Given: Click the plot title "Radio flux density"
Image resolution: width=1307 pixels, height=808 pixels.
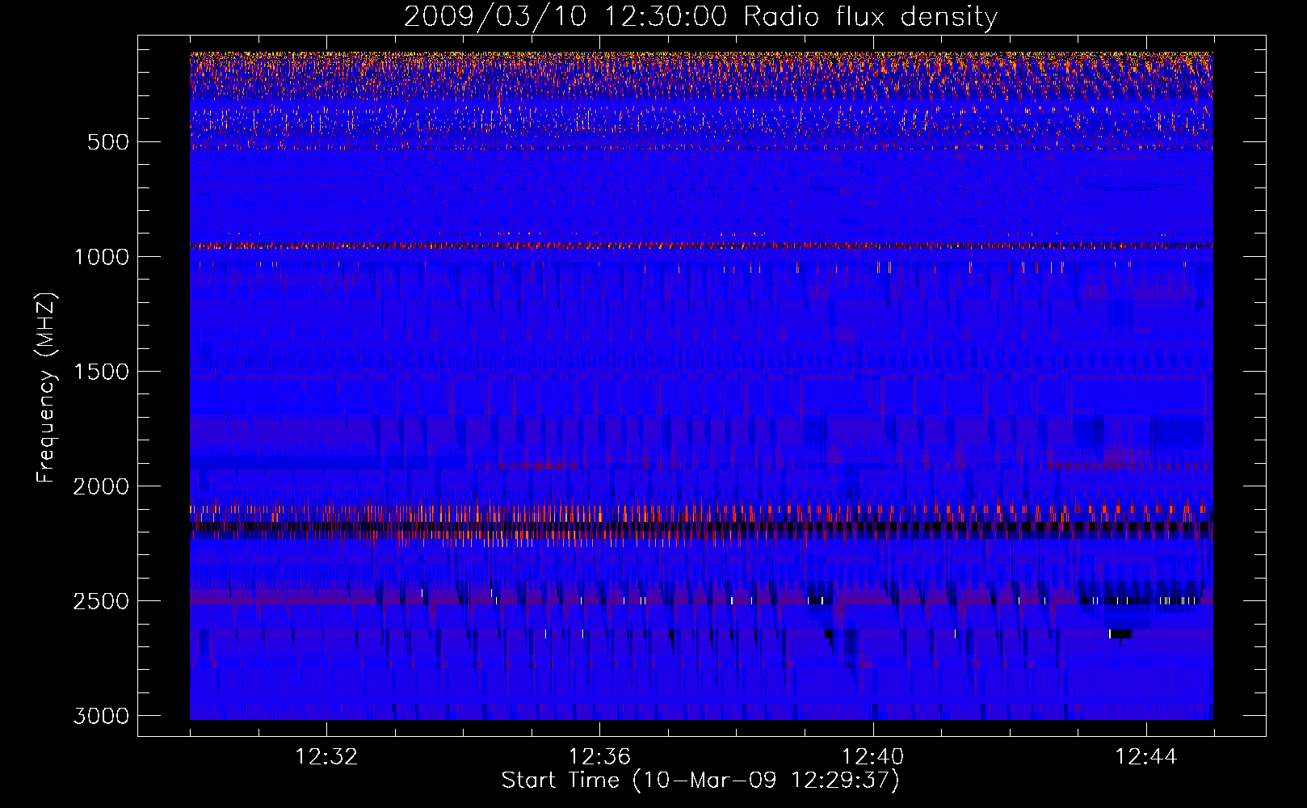Looking at the screenshot, I should point(870,16).
